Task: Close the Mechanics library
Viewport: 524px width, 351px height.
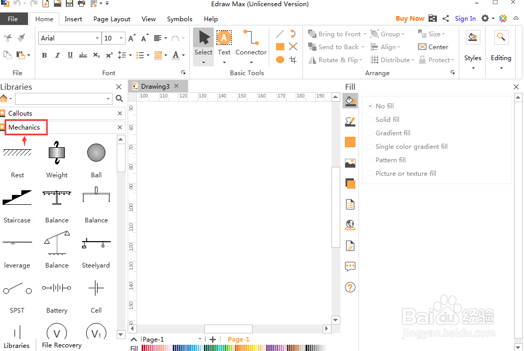Action: (120, 127)
